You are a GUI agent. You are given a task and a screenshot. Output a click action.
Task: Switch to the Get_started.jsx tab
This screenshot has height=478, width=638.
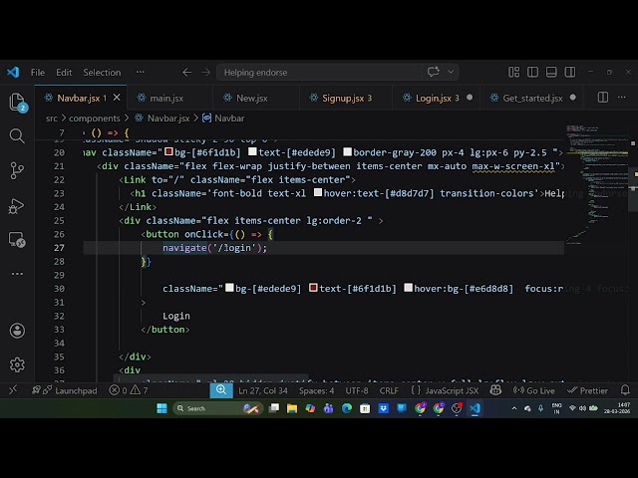click(x=532, y=98)
